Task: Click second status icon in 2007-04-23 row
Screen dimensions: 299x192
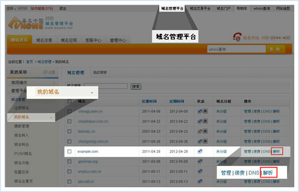Action: tap(205, 131)
